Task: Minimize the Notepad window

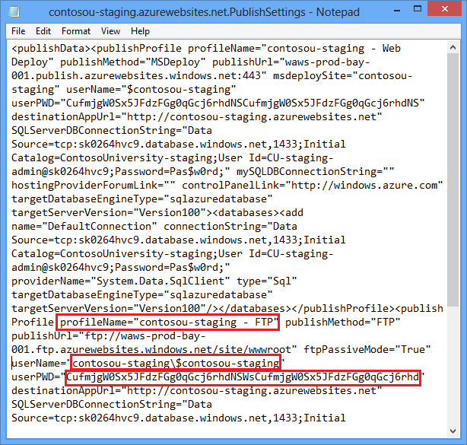Action: pos(397,10)
